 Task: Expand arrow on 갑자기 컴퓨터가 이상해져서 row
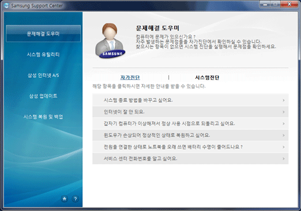[284, 123]
